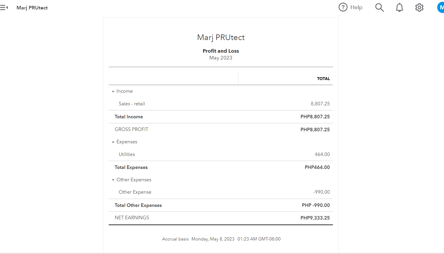The height and width of the screenshot is (254, 444).
Task: Open the notifications bell icon
Action: (x=400, y=7)
